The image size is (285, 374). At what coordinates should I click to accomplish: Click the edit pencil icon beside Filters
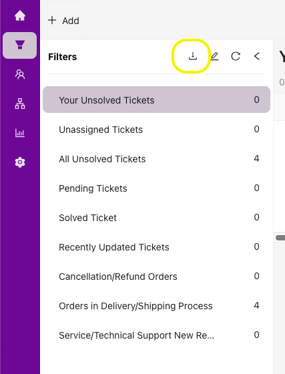[x=214, y=56]
